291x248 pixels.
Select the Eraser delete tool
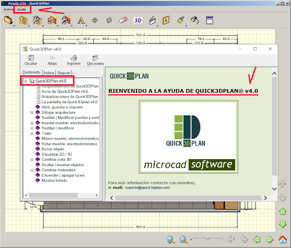click(123, 20)
